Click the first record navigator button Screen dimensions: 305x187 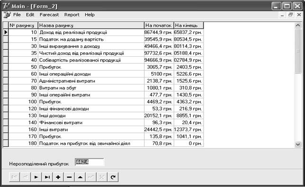pyautogui.click(x=14, y=177)
